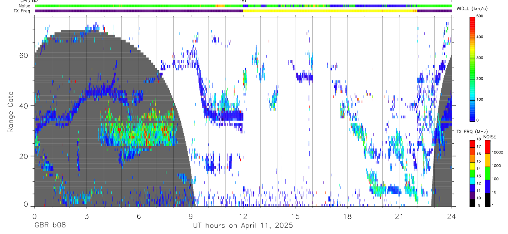
Task: Click the '18' tick label on the time axis
Action: [x=347, y=216]
